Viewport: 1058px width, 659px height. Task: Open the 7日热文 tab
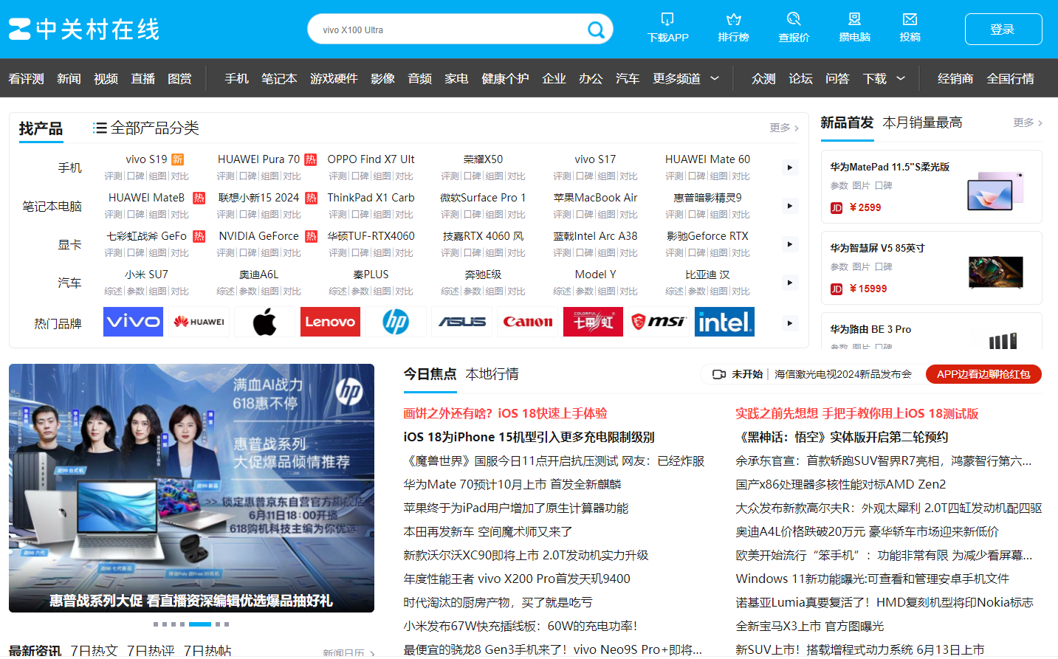click(x=94, y=650)
